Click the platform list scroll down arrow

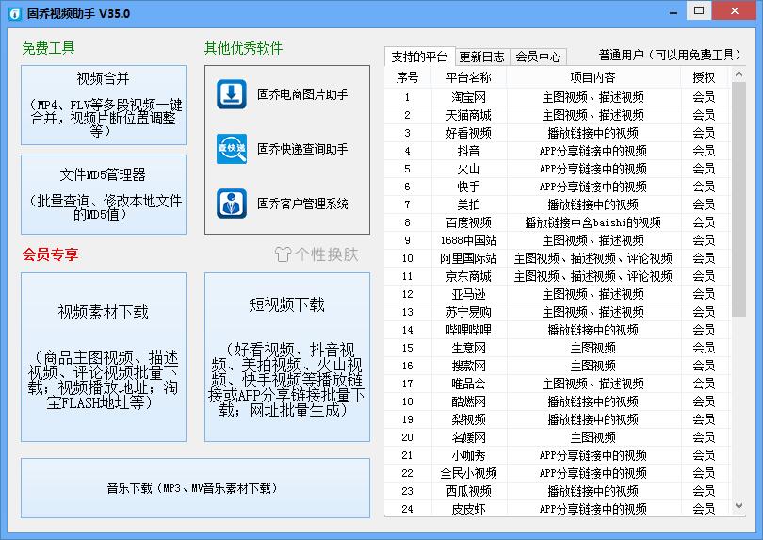(739, 506)
